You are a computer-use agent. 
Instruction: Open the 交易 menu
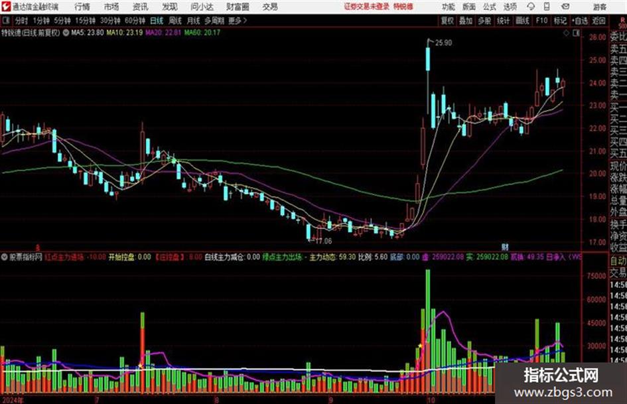coord(270,7)
